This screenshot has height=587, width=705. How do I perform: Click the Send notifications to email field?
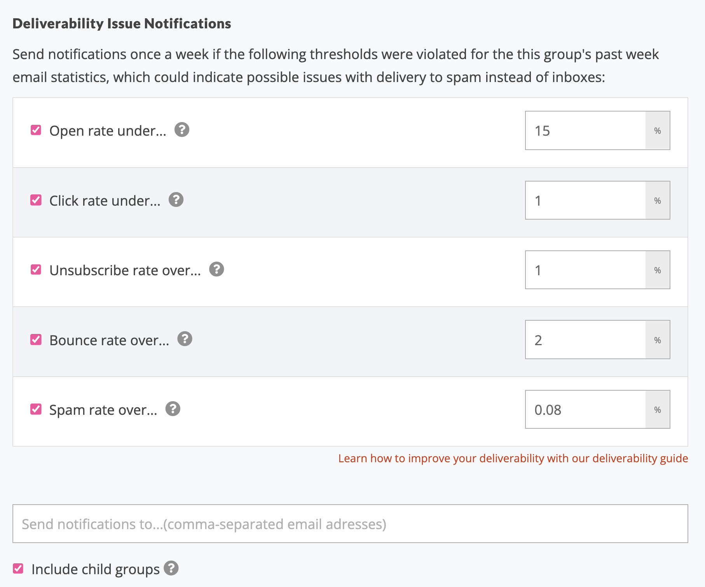point(350,524)
